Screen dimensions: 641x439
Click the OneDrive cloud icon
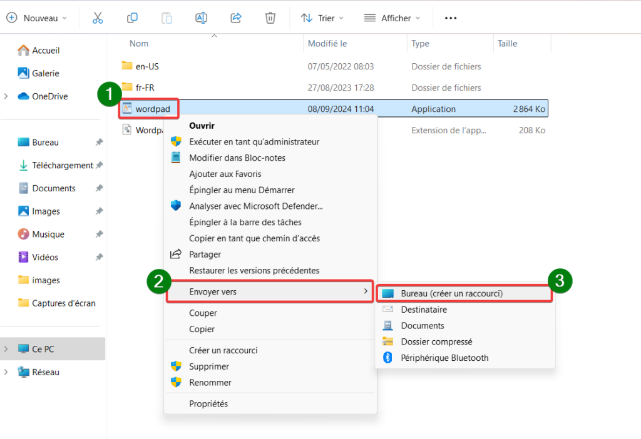tap(23, 96)
